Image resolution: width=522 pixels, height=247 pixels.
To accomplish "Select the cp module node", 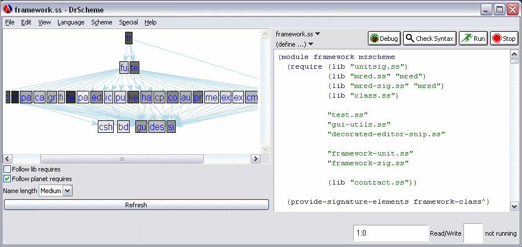I will (159, 98).
